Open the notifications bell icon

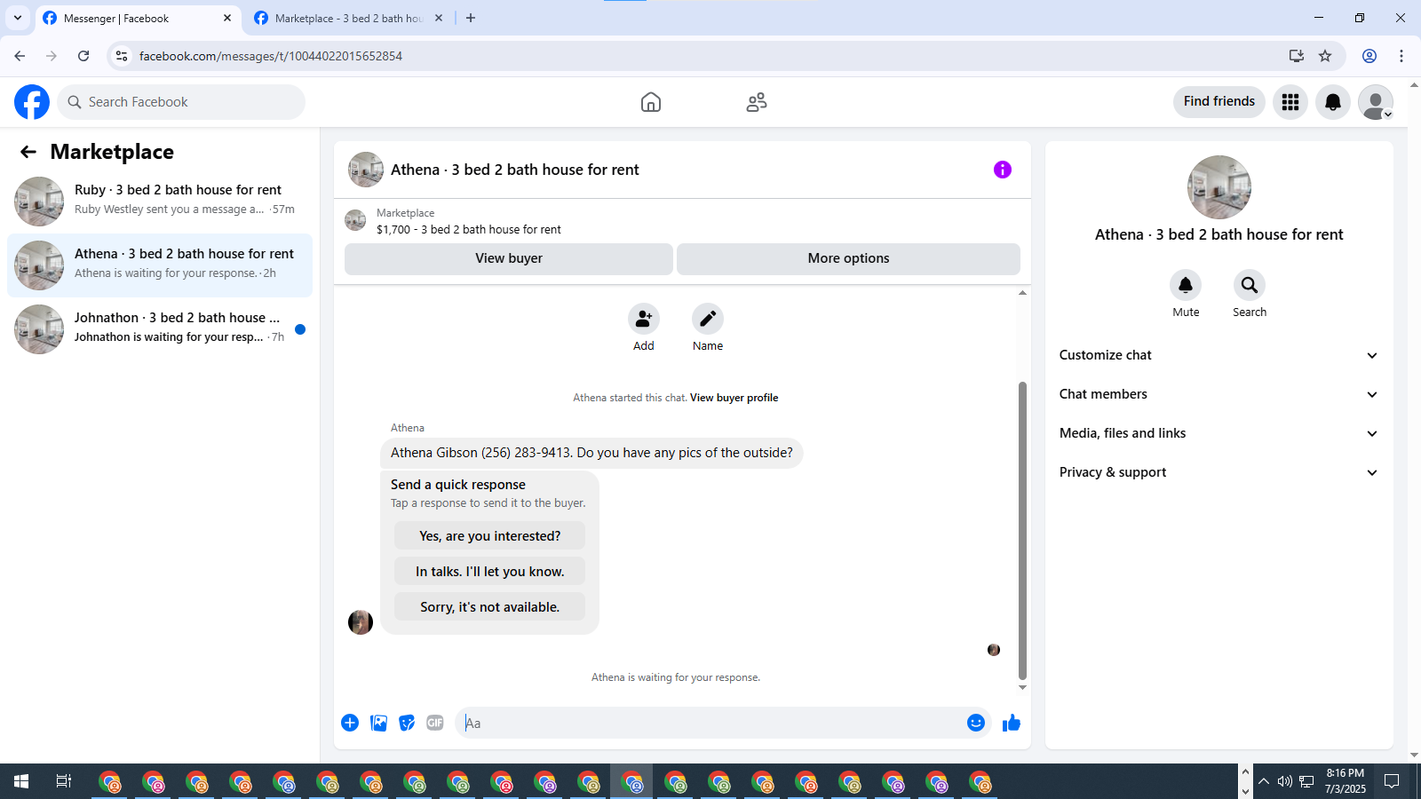point(1333,102)
